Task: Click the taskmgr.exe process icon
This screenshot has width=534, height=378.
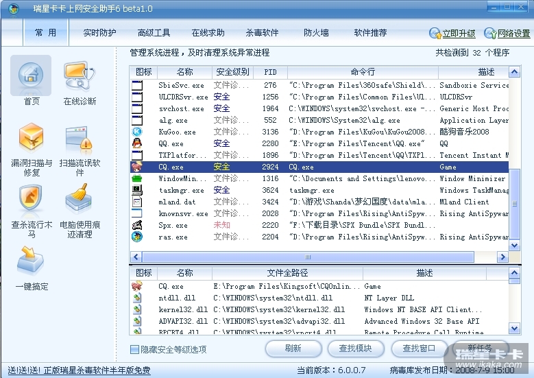Action: 137,190
